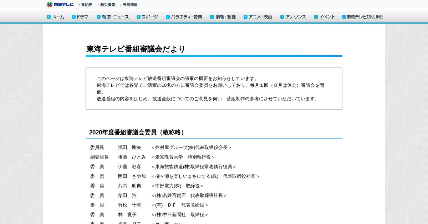The image size is (428, 224).
Task: Click the 井村屋グループ affiliation text
Action: pos(191,148)
